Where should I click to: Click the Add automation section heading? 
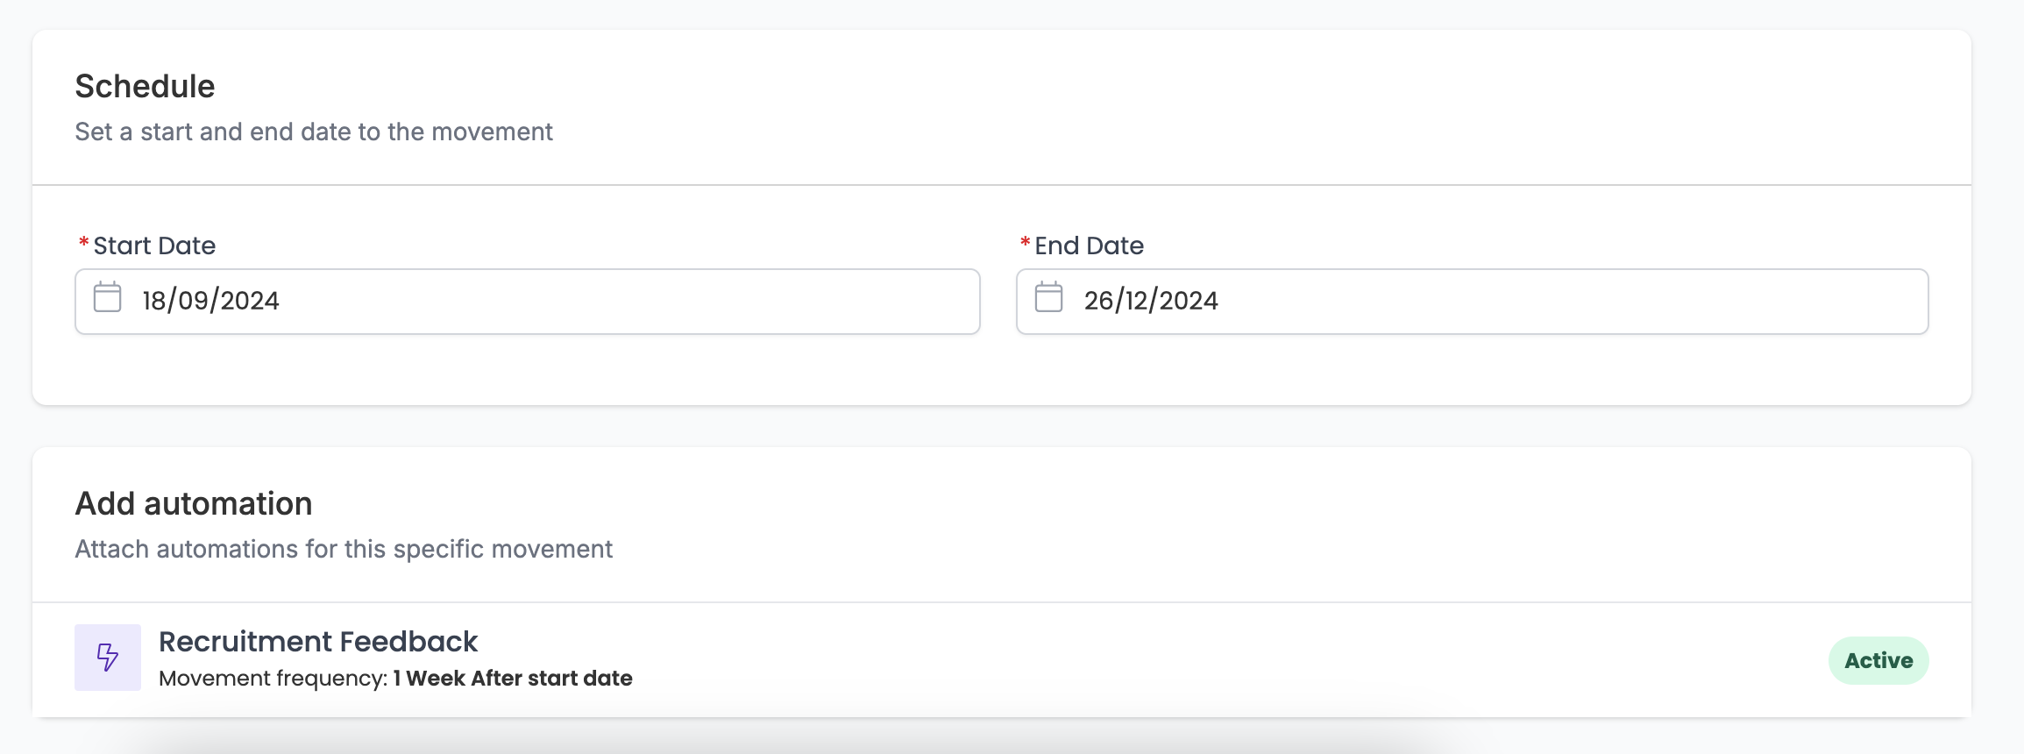pyautogui.click(x=194, y=503)
